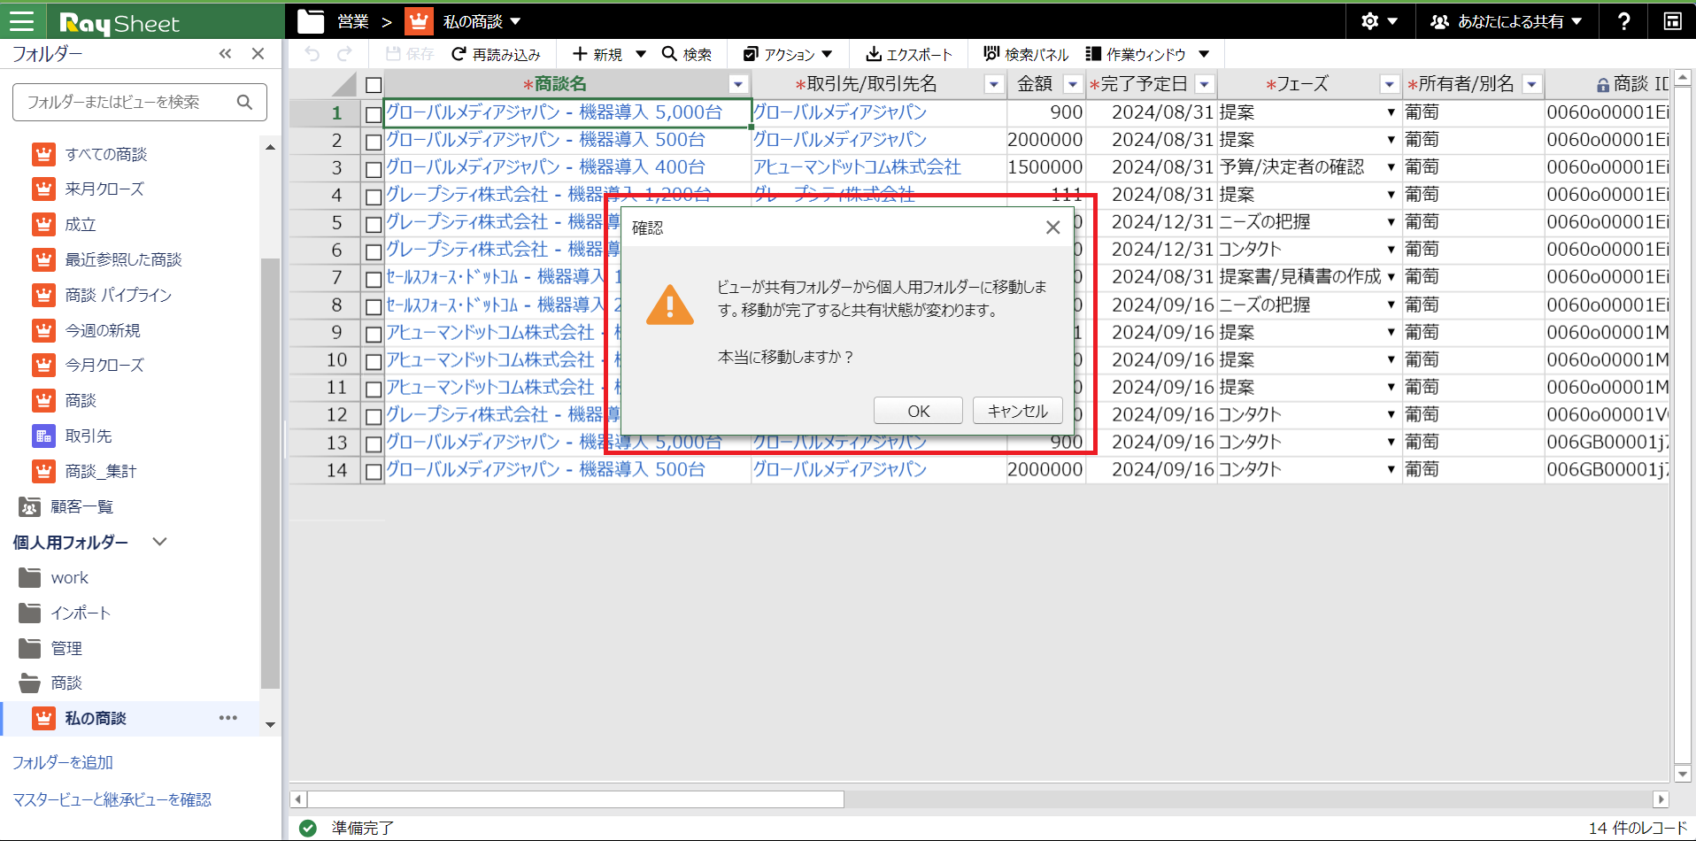Click the horizontal scrollbar thumb of the grid
This screenshot has width=1696, height=841.
pyautogui.click(x=575, y=799)
